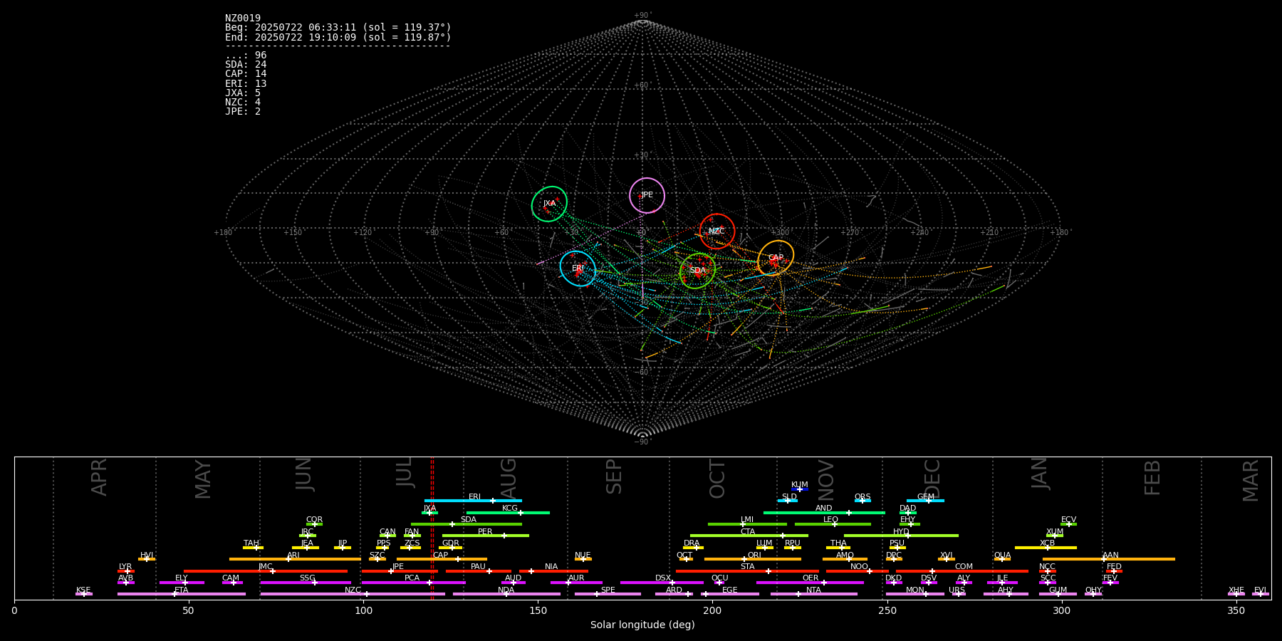Click the station ID text NZ0019
The height and width of the screenshot is (641, 1282).
click(x=243, y=19)
